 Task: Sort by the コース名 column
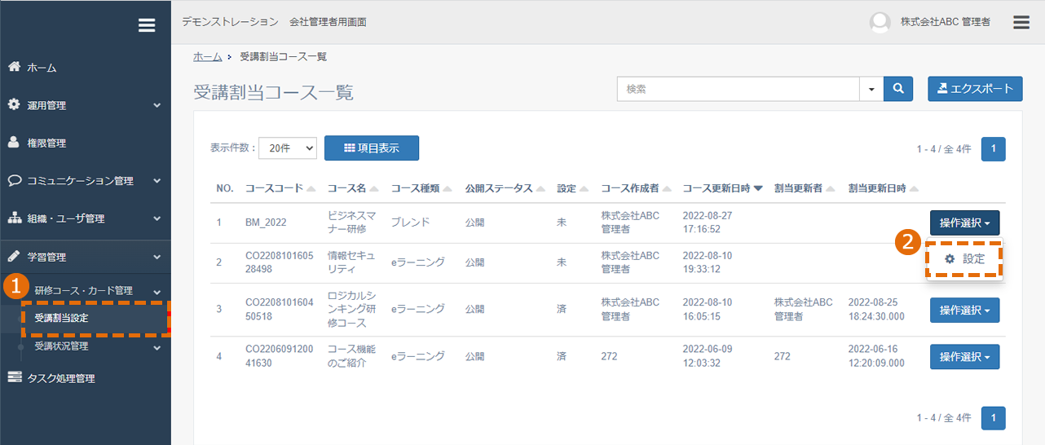(x=353, y=188)
